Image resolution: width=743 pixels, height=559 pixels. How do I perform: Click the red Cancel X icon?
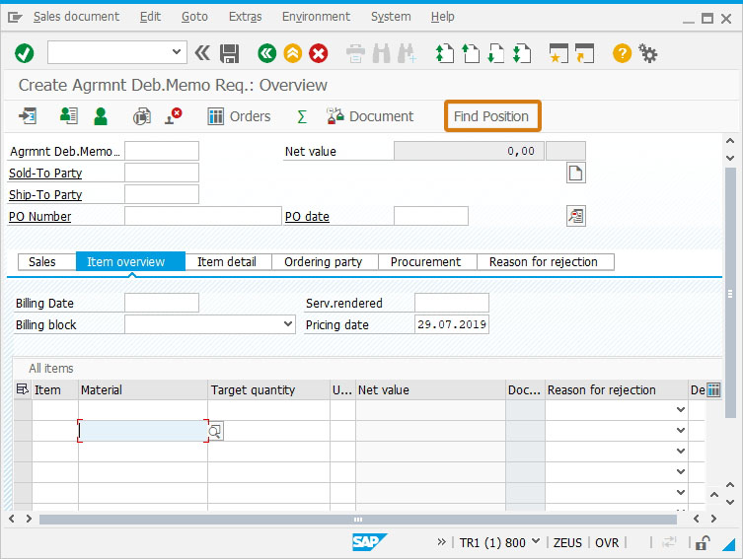pos(319,53)
